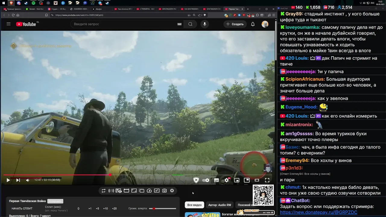The width and height of the screenshot is (386, 217).
Task: Click the YouTube search magnifier button
Action: pyautogui.click(x=190, y=24)
